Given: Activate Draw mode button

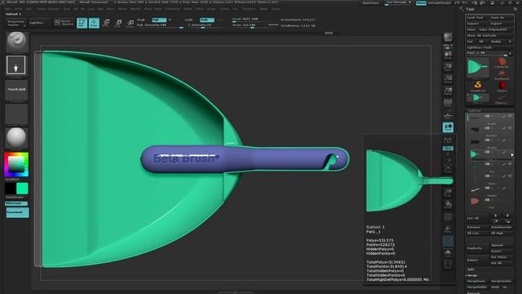Looking at the screenshot, I should click(94, 23).
